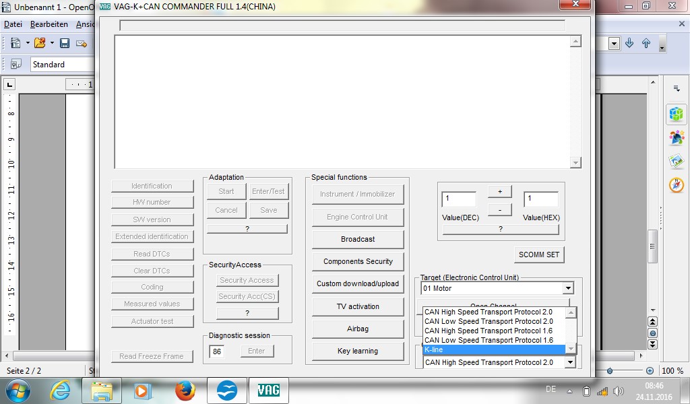Click the OpenOffice vertical scrollbar thumb

652,246
